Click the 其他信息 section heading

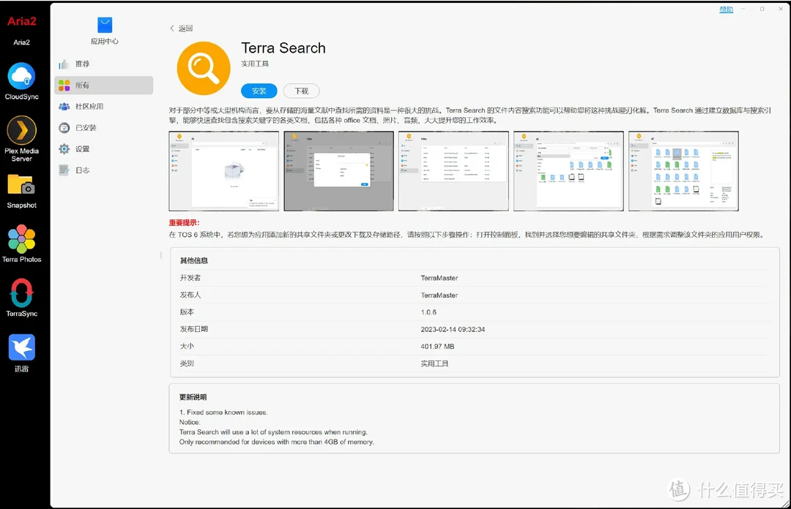(193, 260)
